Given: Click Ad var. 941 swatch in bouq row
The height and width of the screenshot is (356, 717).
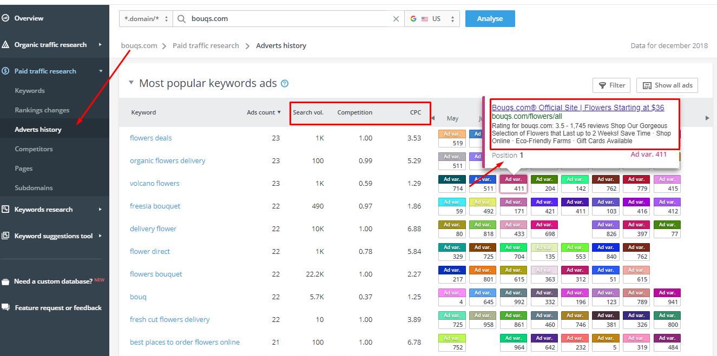Looking at the screenshot, I should (667, 297).
